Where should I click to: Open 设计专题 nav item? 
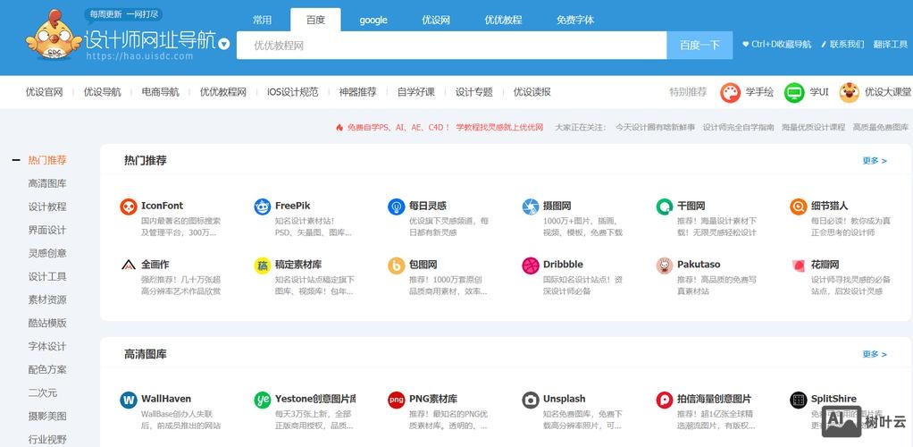pos(474,92)
